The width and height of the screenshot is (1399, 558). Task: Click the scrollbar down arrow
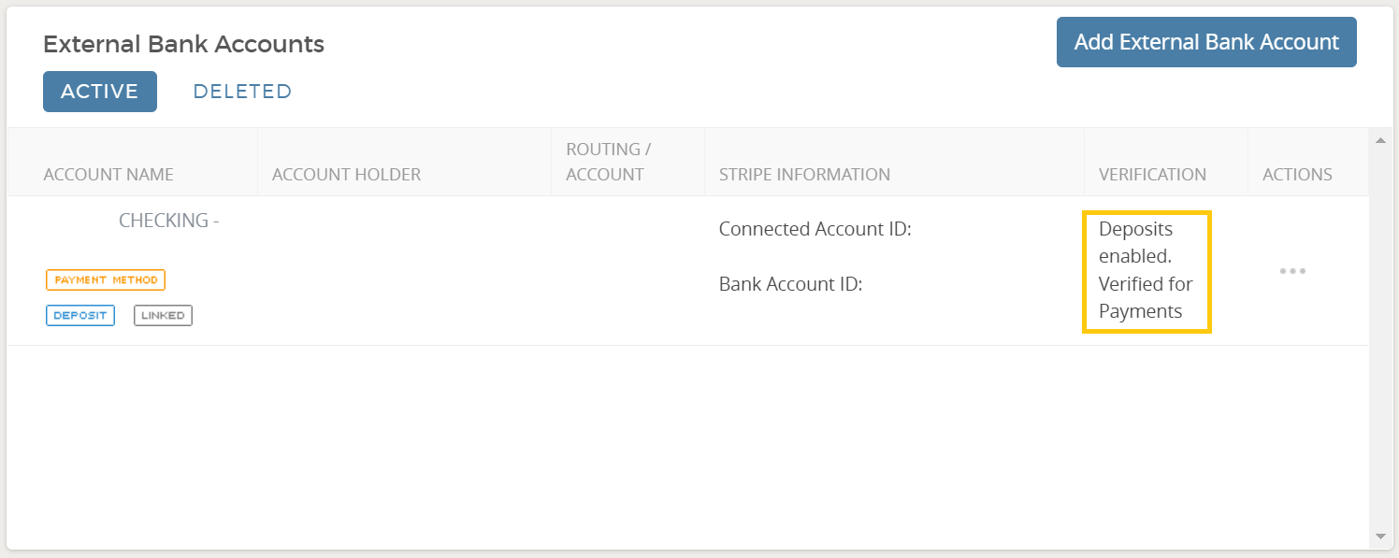click(x=1380, y=537)
